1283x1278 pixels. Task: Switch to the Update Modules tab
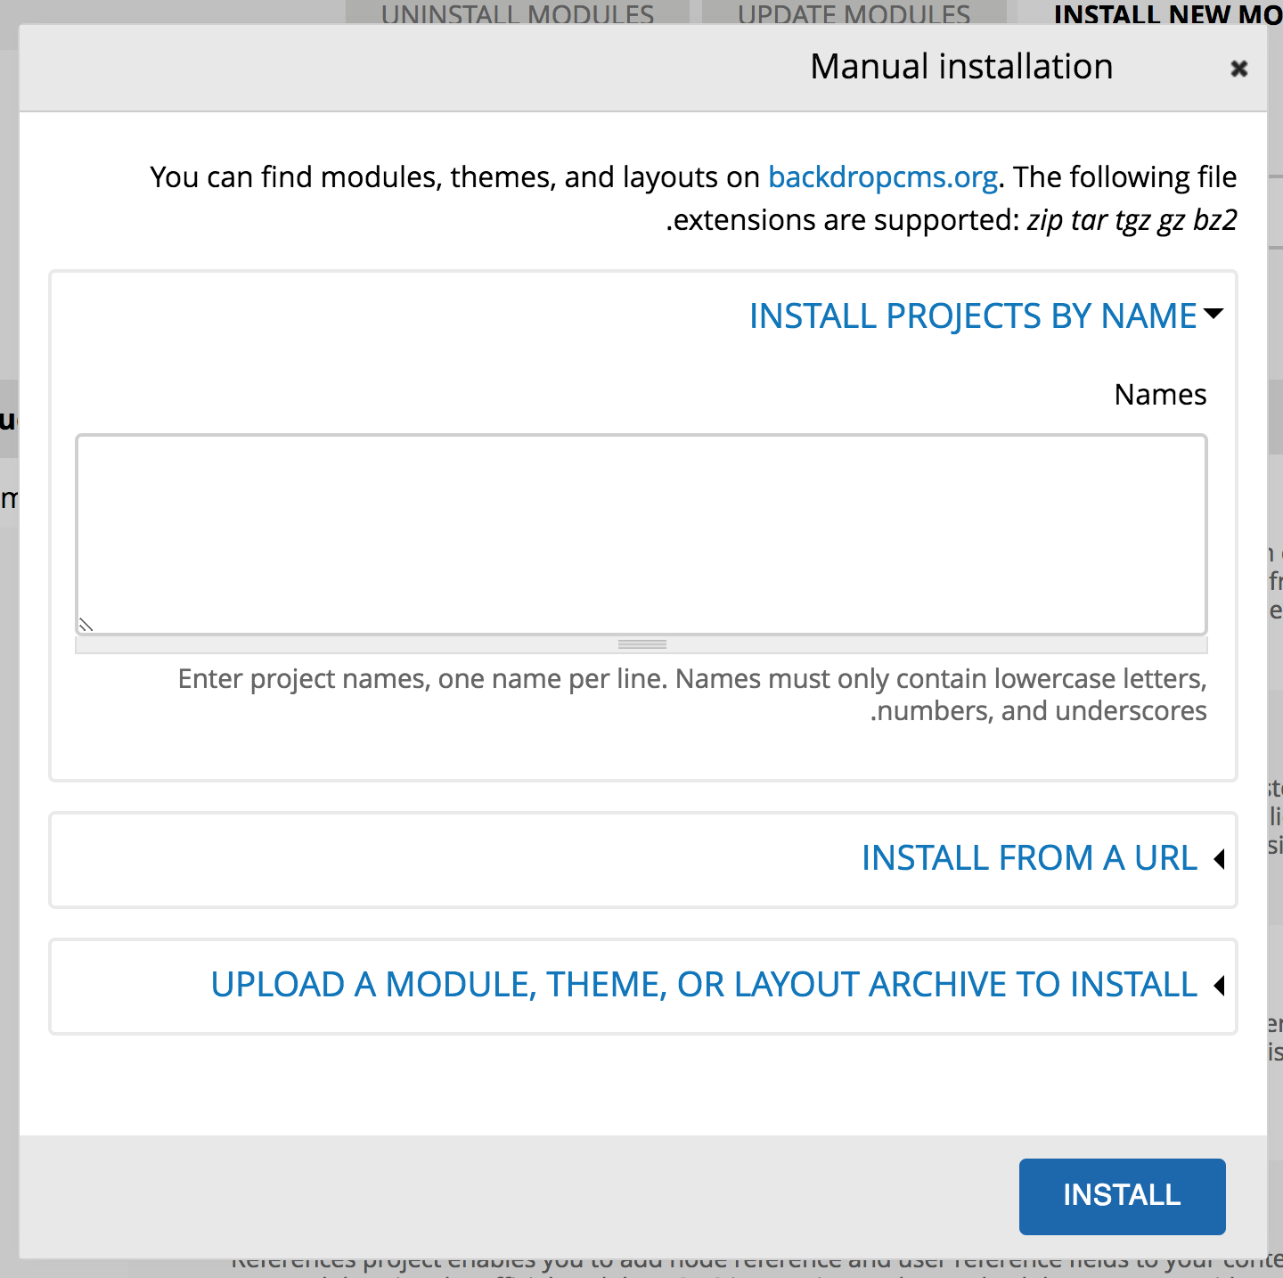pos(854,12)
